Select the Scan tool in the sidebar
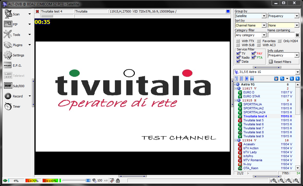 [x=7, y=14]
